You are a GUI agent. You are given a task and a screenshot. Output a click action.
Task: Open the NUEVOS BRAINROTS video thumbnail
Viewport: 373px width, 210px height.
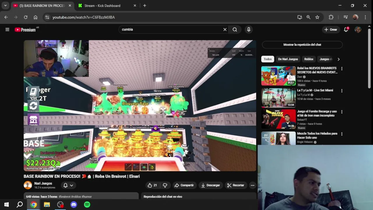(278, 76)
